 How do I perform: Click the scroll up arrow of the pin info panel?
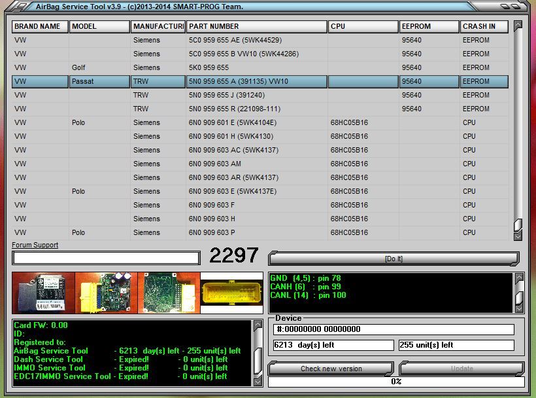coord(519,278)
